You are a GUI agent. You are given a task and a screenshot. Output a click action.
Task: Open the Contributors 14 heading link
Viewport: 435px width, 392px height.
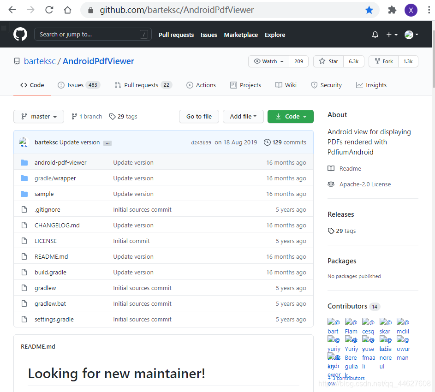click(x=354, y=306)
